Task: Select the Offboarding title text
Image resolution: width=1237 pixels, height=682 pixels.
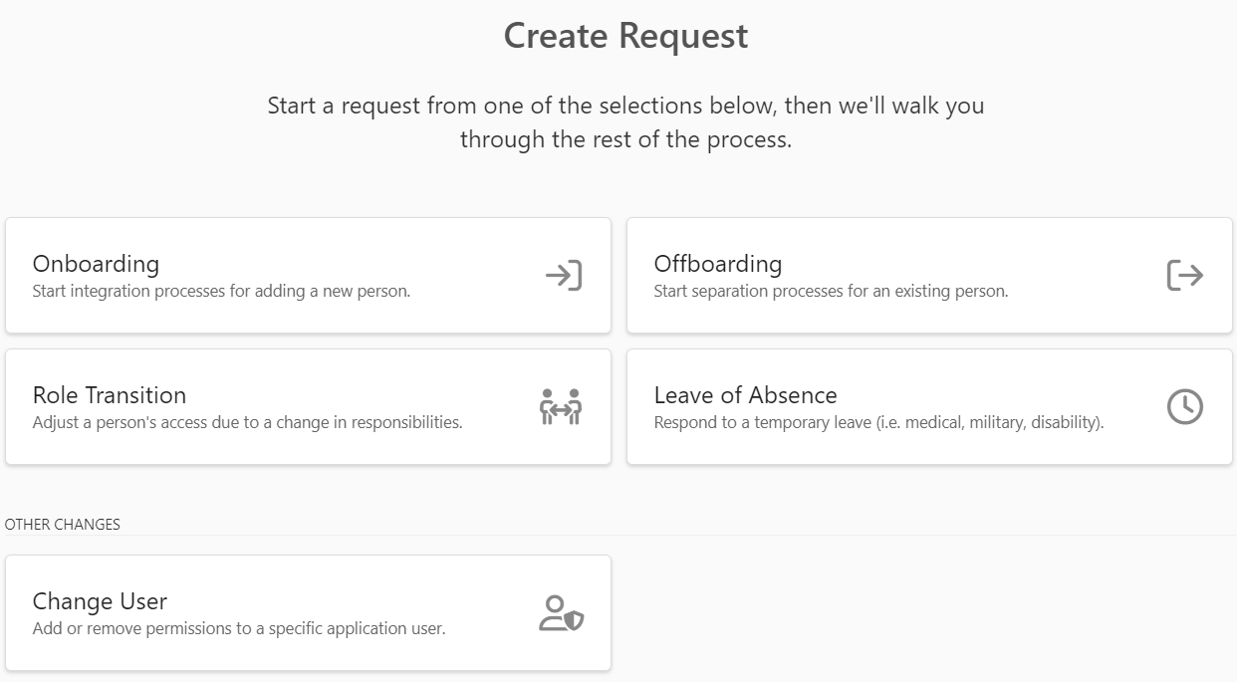Action: 717,264
